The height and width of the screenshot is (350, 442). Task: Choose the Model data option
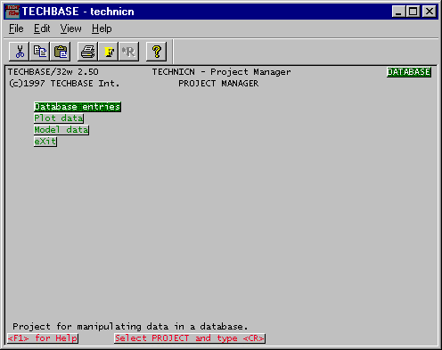pos(61,130)
